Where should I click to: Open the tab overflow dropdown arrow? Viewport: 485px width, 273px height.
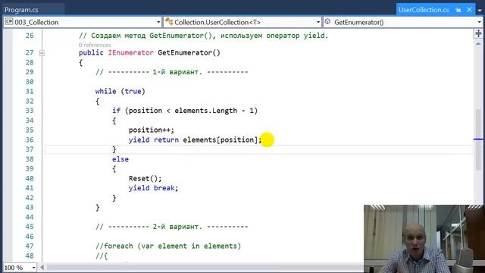[480, 10]
